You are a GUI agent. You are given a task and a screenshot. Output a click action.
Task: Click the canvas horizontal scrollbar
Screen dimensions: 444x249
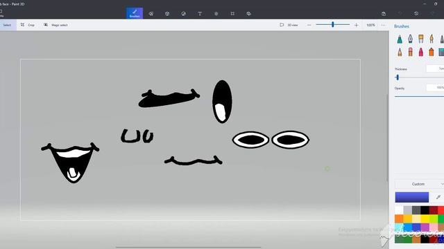click(188, 248)
